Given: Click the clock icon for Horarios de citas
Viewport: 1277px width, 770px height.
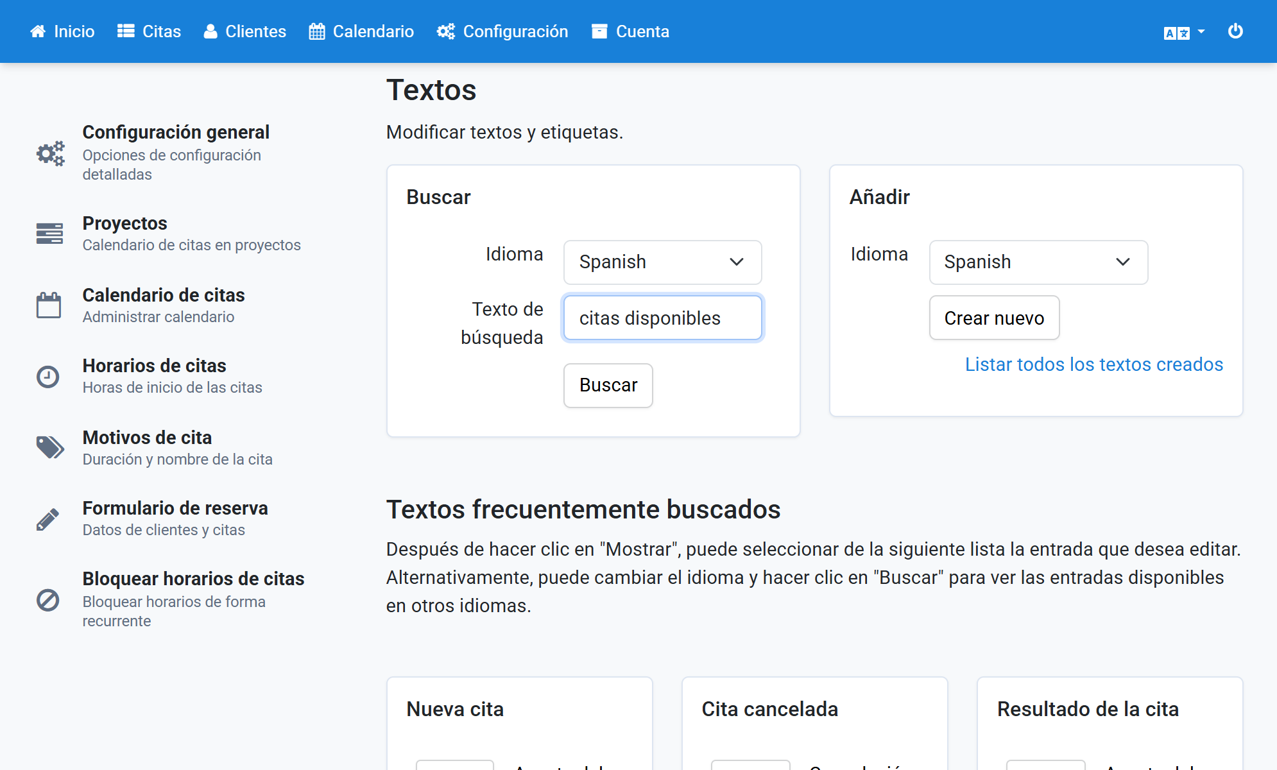Looking at the screenshot, I should [48, 377].
